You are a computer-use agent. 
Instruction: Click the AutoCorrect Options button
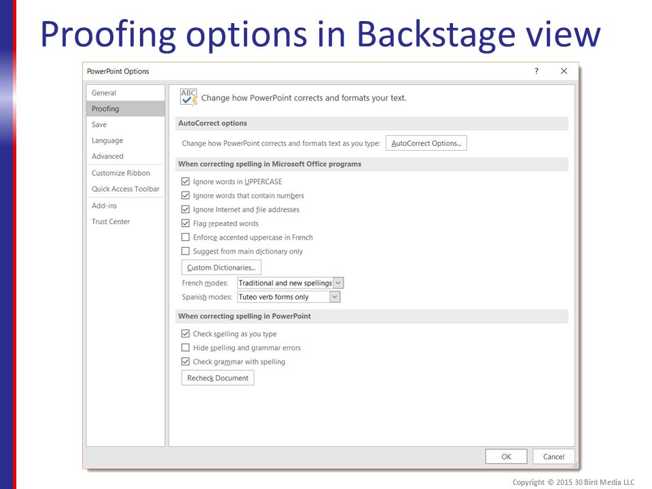click(427, 143)
